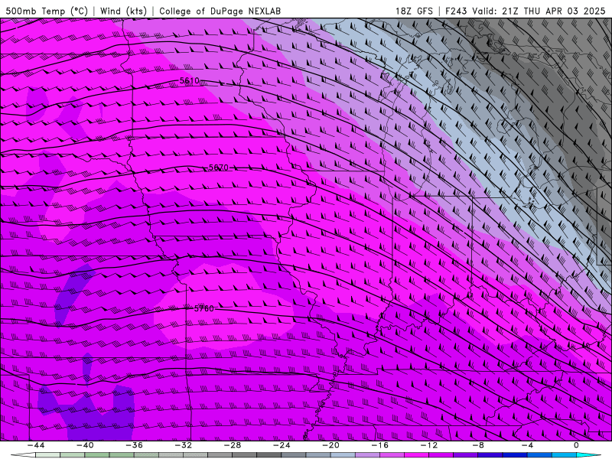This screenshot has width=612, height=459.
Task: Click the -28 colorbar tick label
Action: (x=233, y=445)
